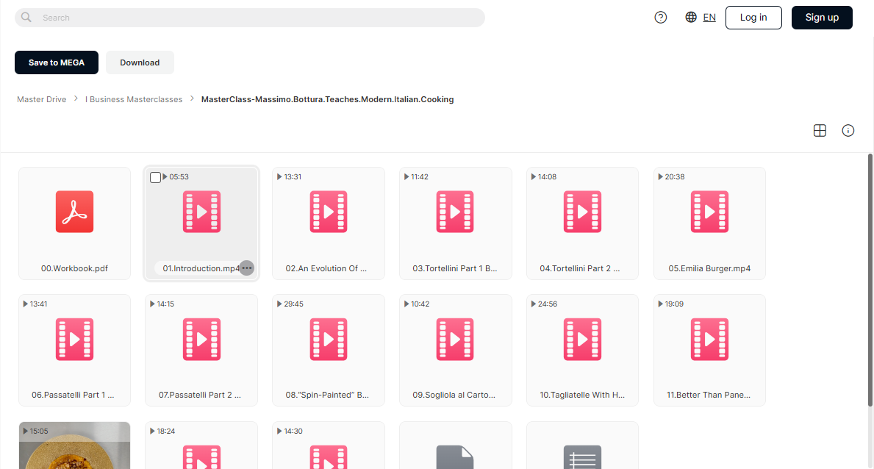874x469 pixels.
Task: Click the 10.Tagliatelle With H... file name
Action: pyautogui.click(x=582, y=395)
